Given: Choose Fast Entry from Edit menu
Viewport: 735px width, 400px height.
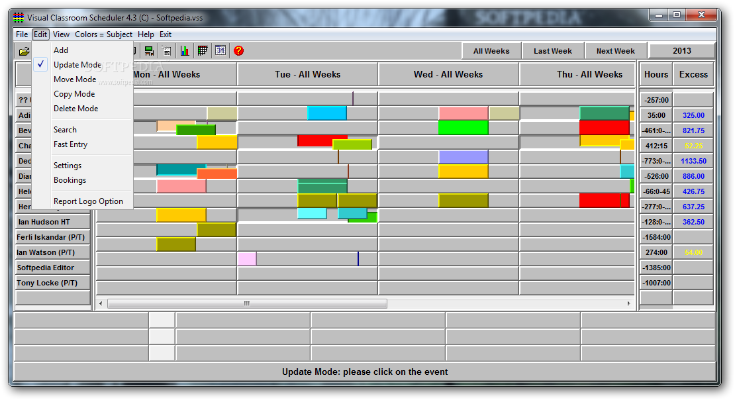Looking at the screenshot, I should tap(70, 144).
